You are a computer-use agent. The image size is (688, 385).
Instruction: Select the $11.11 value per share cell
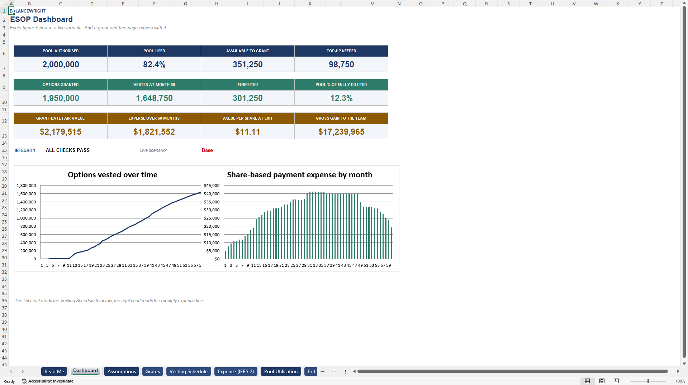[x=248, y=132]
